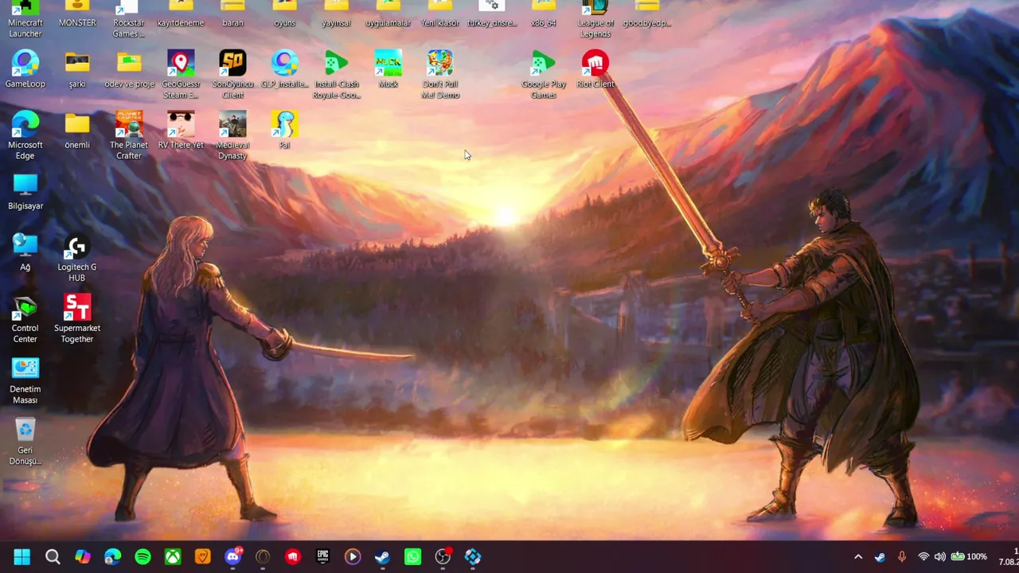Select the Don't Pull Me! Demo shortcut
Viewport: 1019px width, 573px height.
(x=440, y=74)
